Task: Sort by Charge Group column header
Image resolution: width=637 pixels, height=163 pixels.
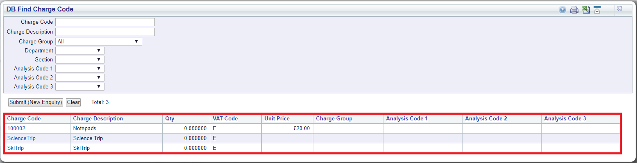Action: tap(334, 119)
